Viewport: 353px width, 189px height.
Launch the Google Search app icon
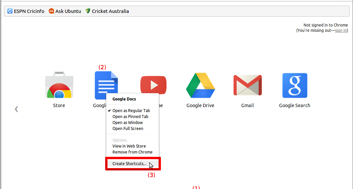(295, 85)
